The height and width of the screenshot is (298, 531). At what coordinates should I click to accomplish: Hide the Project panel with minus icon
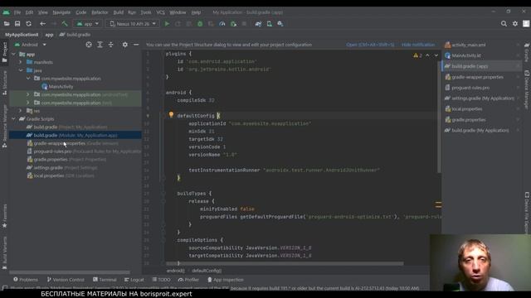(x=136, y=45)
